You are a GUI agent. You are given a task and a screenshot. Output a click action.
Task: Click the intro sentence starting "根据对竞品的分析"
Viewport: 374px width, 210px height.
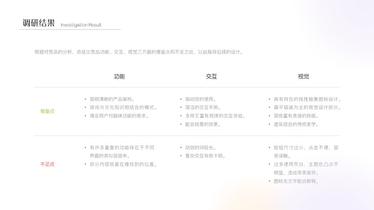(139, 52)
